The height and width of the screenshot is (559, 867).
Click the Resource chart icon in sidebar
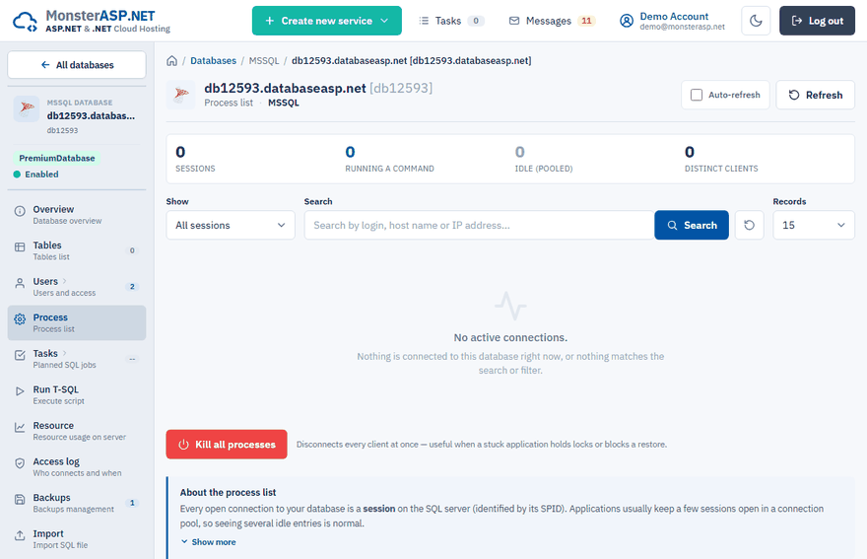[20, 427]
